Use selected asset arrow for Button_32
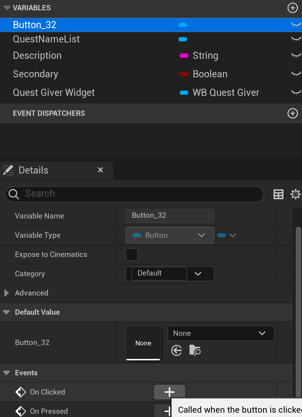This screenshot has width=302, height=417. [x=176, y=351]
